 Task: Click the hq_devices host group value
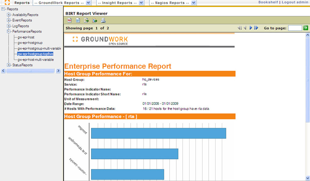(x=151, y=79)
